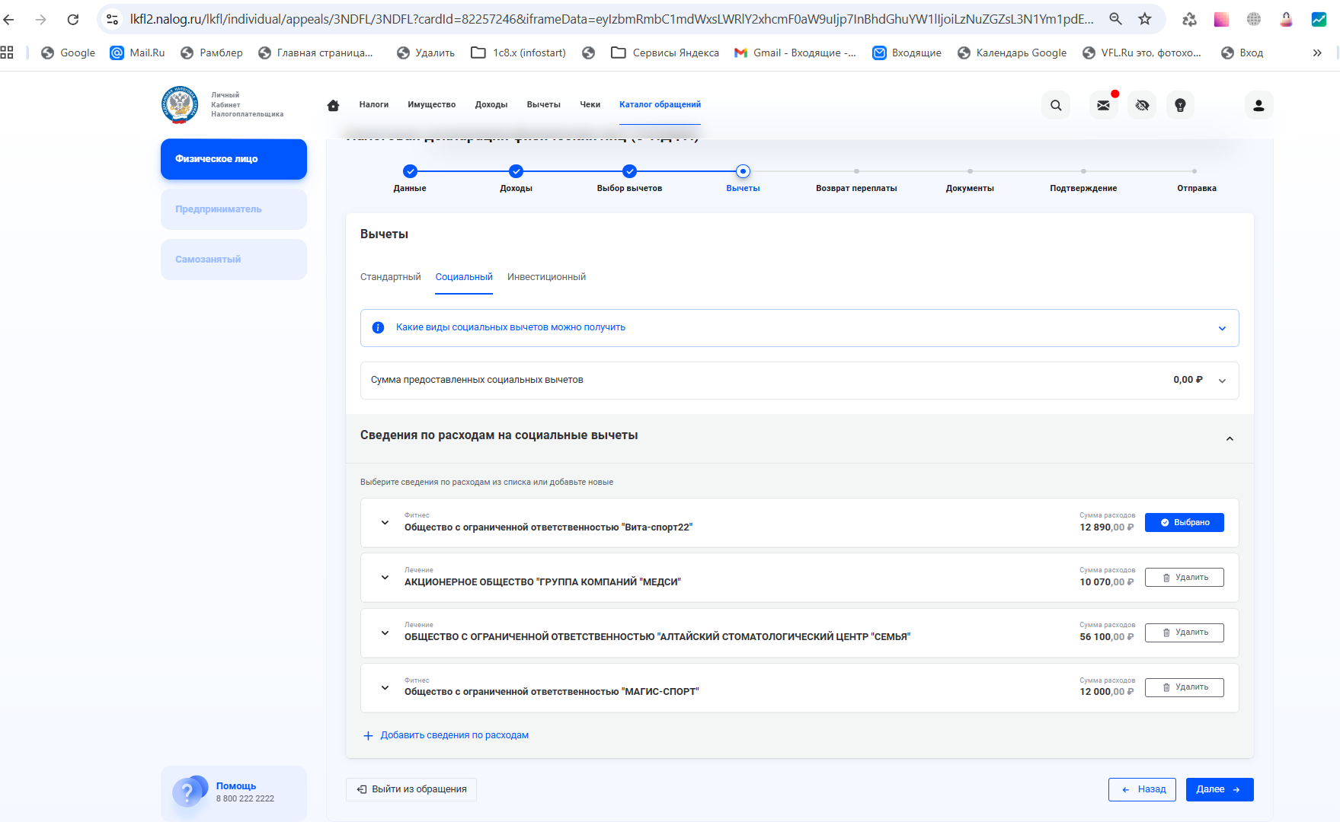
Task: Click the home icon in navigation bar
Action: [x=333, y=105]
